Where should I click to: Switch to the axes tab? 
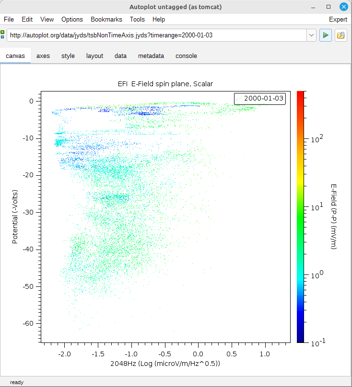[43, 56]
